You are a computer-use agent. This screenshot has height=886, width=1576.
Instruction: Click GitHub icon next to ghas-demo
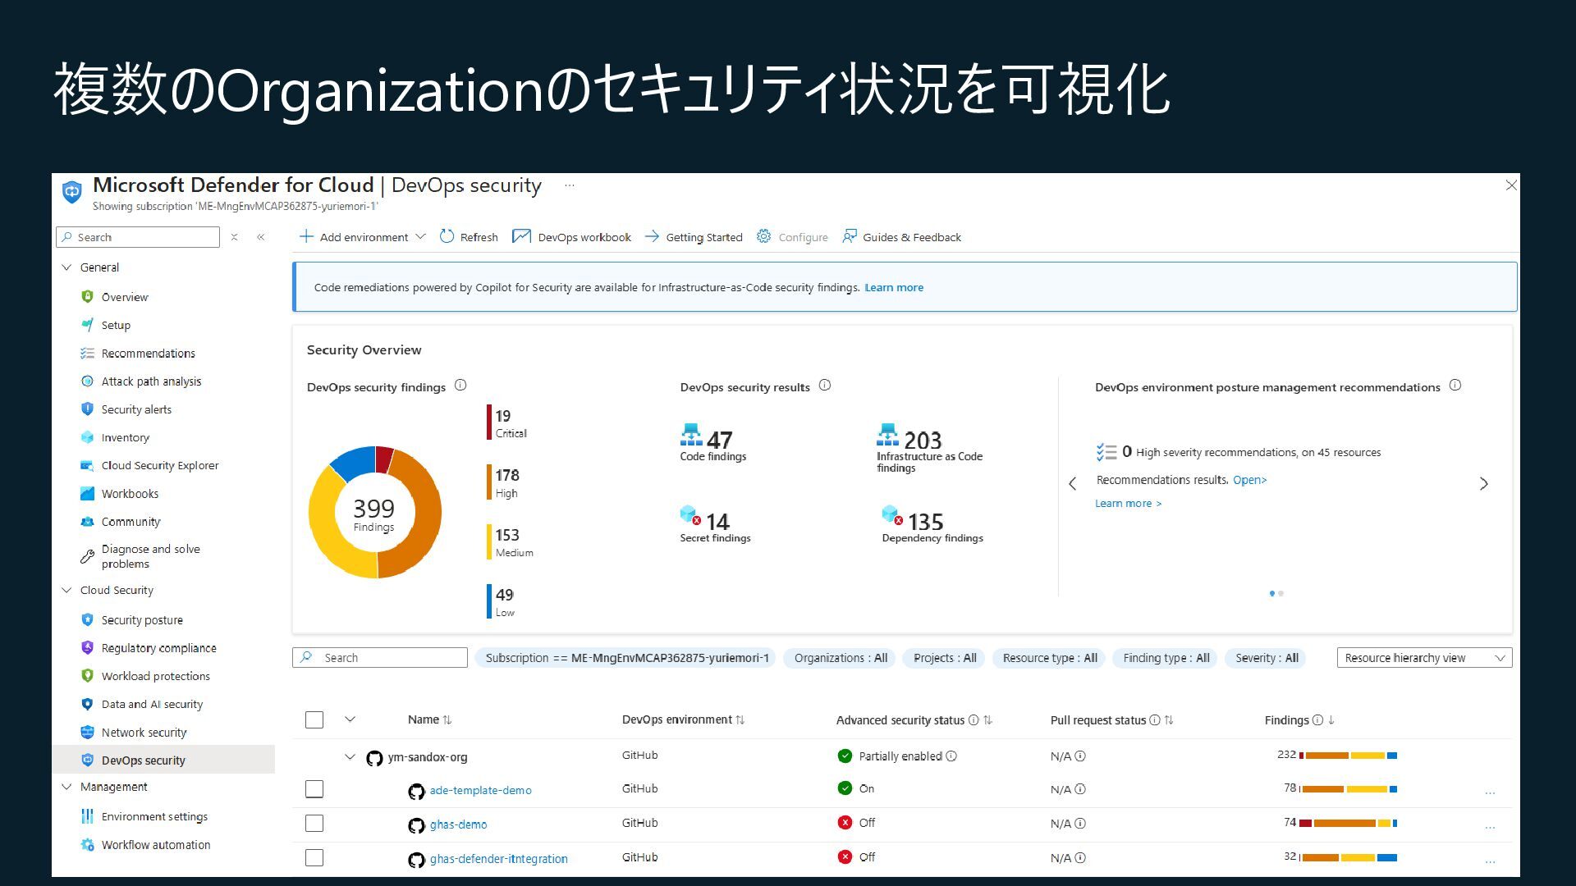click(416, 825)
